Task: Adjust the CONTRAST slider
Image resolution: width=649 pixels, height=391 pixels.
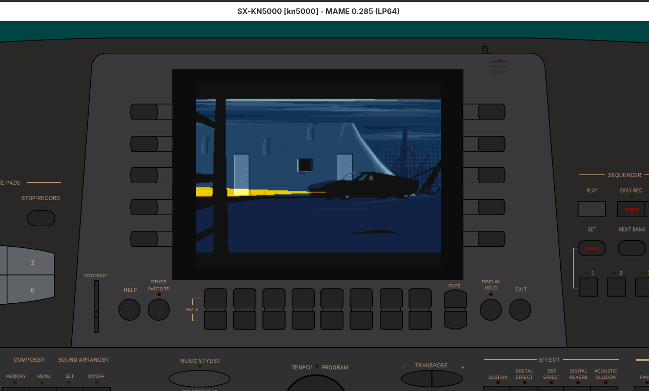Action: coord(96,314)
